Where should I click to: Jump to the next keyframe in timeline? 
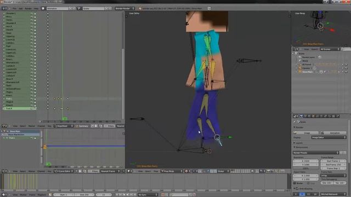click(132, 195)
